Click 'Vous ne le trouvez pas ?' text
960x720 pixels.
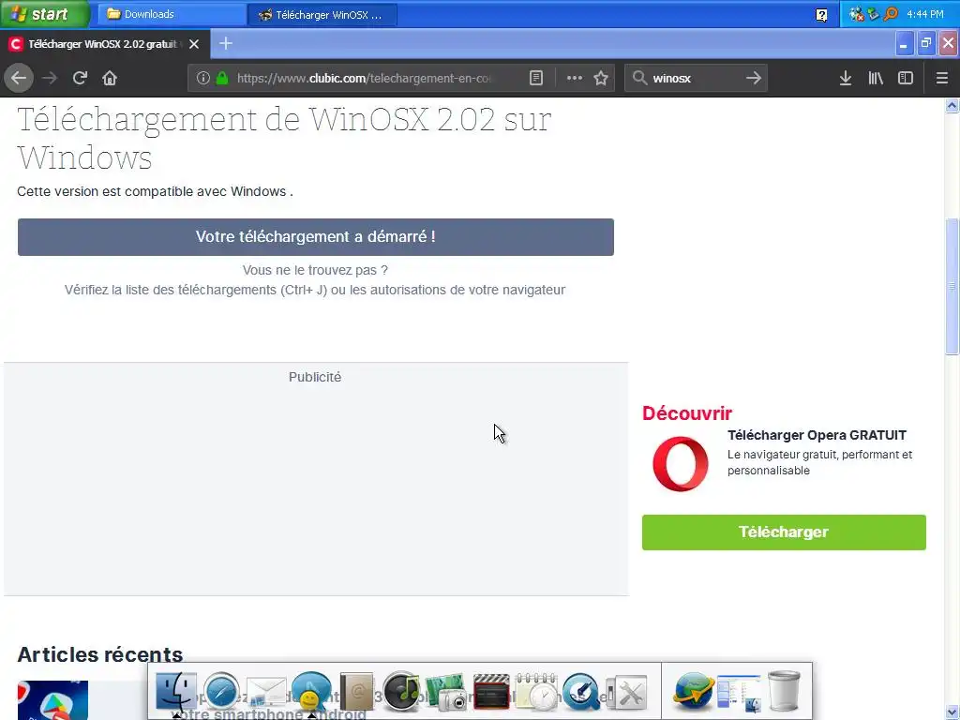pos(315,270)
